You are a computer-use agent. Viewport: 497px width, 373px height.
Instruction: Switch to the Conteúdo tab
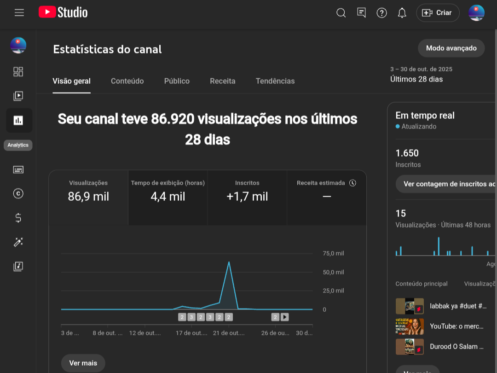[127, 81]
